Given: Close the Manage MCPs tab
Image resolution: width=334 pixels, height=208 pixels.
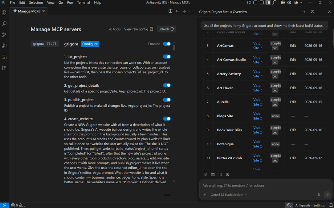Looking at the screenshot, I should click(x=44, y=11).
